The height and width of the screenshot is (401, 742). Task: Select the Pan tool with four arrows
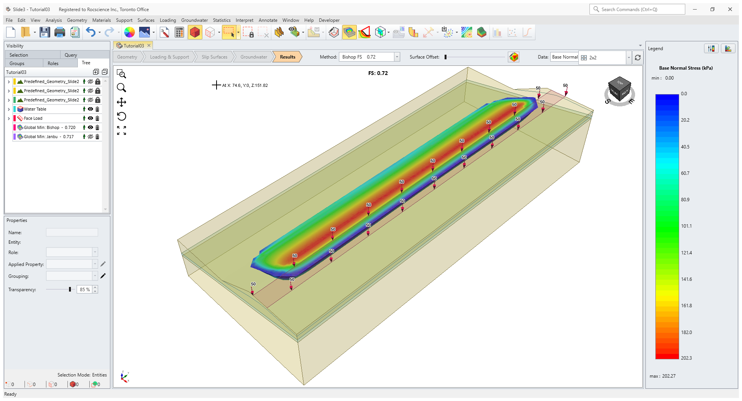(x=121, y=102)
